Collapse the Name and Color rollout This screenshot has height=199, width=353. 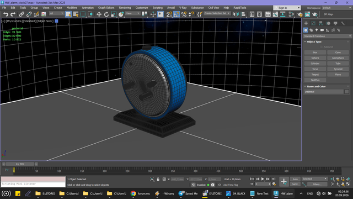coord(316,86)
